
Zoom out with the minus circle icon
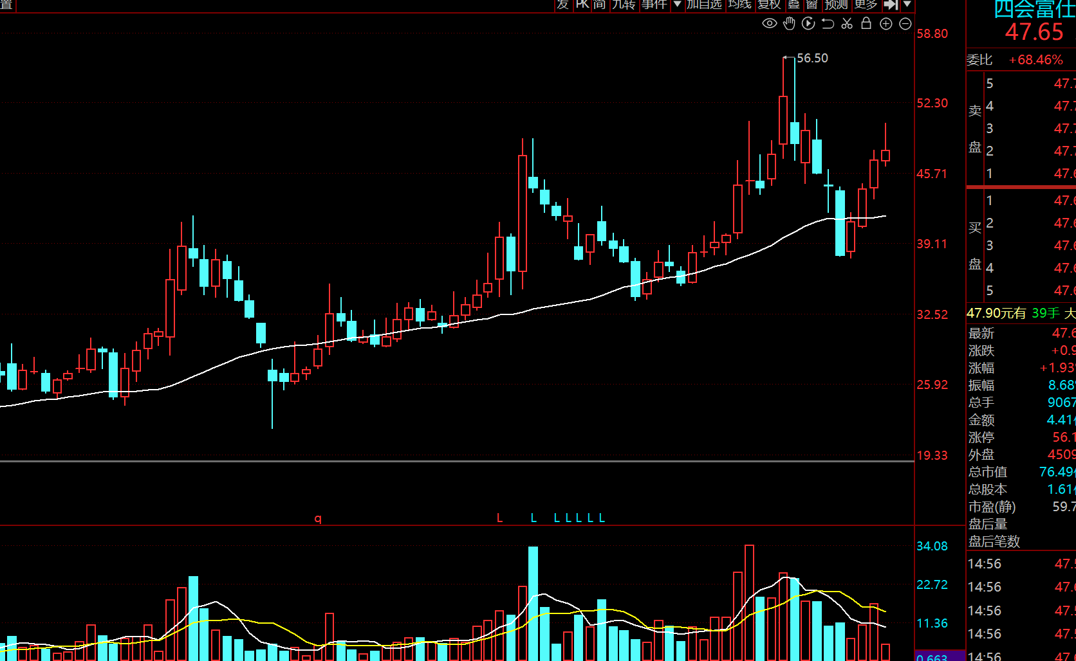(905, 24)
